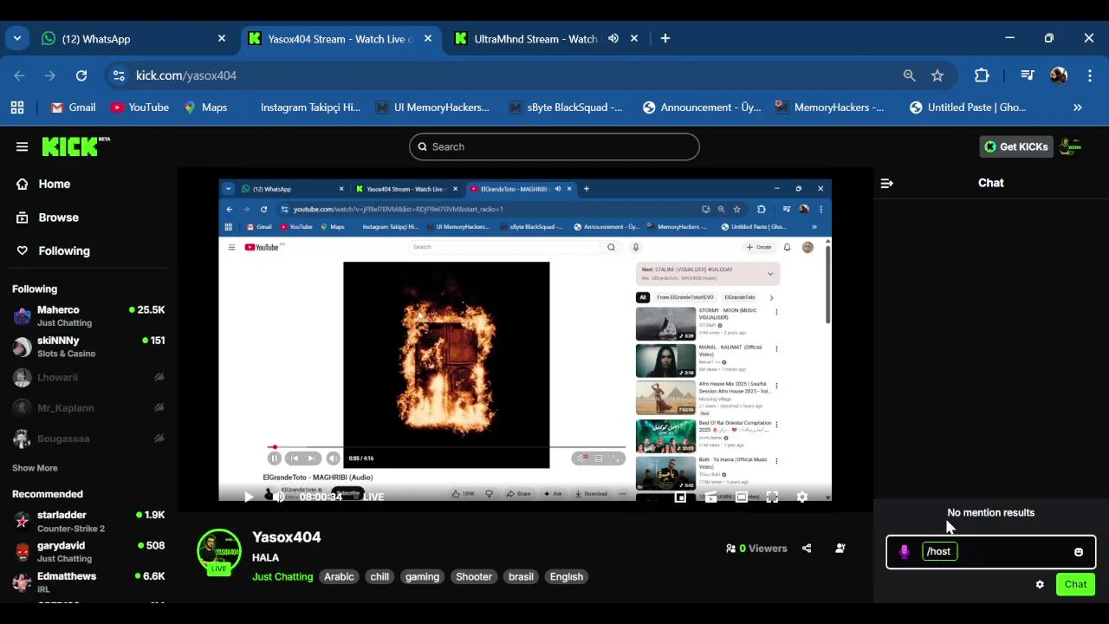The width and height of the screenshot is (1109, 624).
Task: View site information icon in address bar
Action: 119,75
